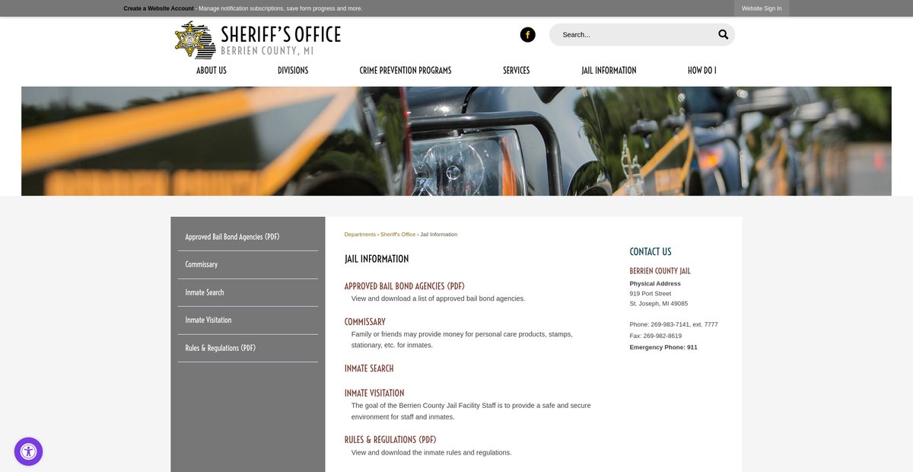Select Commissary in the sidebar
Viewport: 913px width, 472px height.
(x=248, y=265)
